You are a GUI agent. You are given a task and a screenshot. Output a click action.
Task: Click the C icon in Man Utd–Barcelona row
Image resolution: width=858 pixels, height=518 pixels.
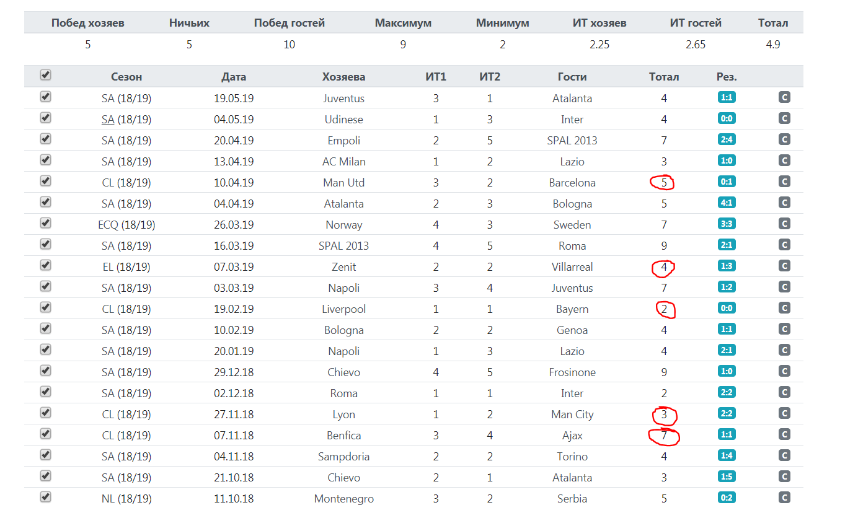[x=784, y=182]
